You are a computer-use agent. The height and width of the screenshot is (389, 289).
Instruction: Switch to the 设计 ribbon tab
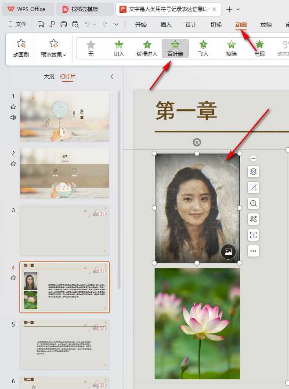point(191,25)
